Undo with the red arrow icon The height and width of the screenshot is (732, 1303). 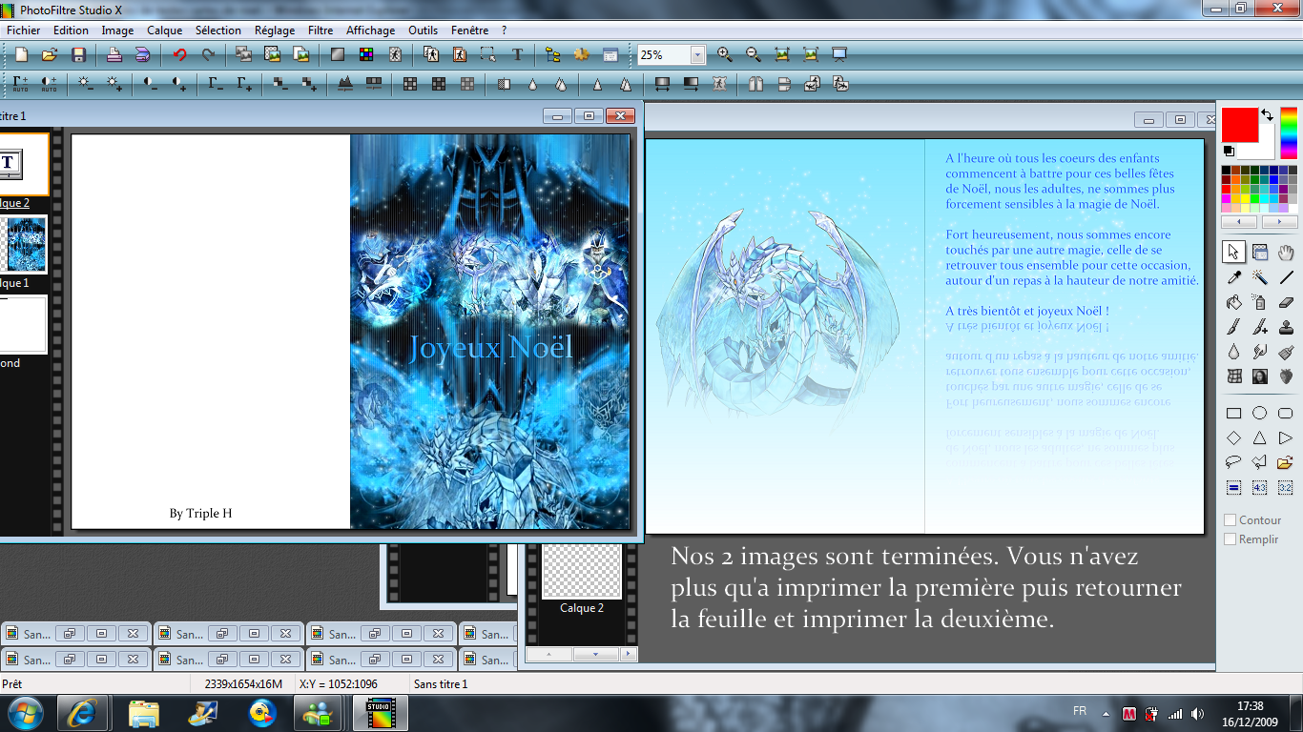[179, 54]
